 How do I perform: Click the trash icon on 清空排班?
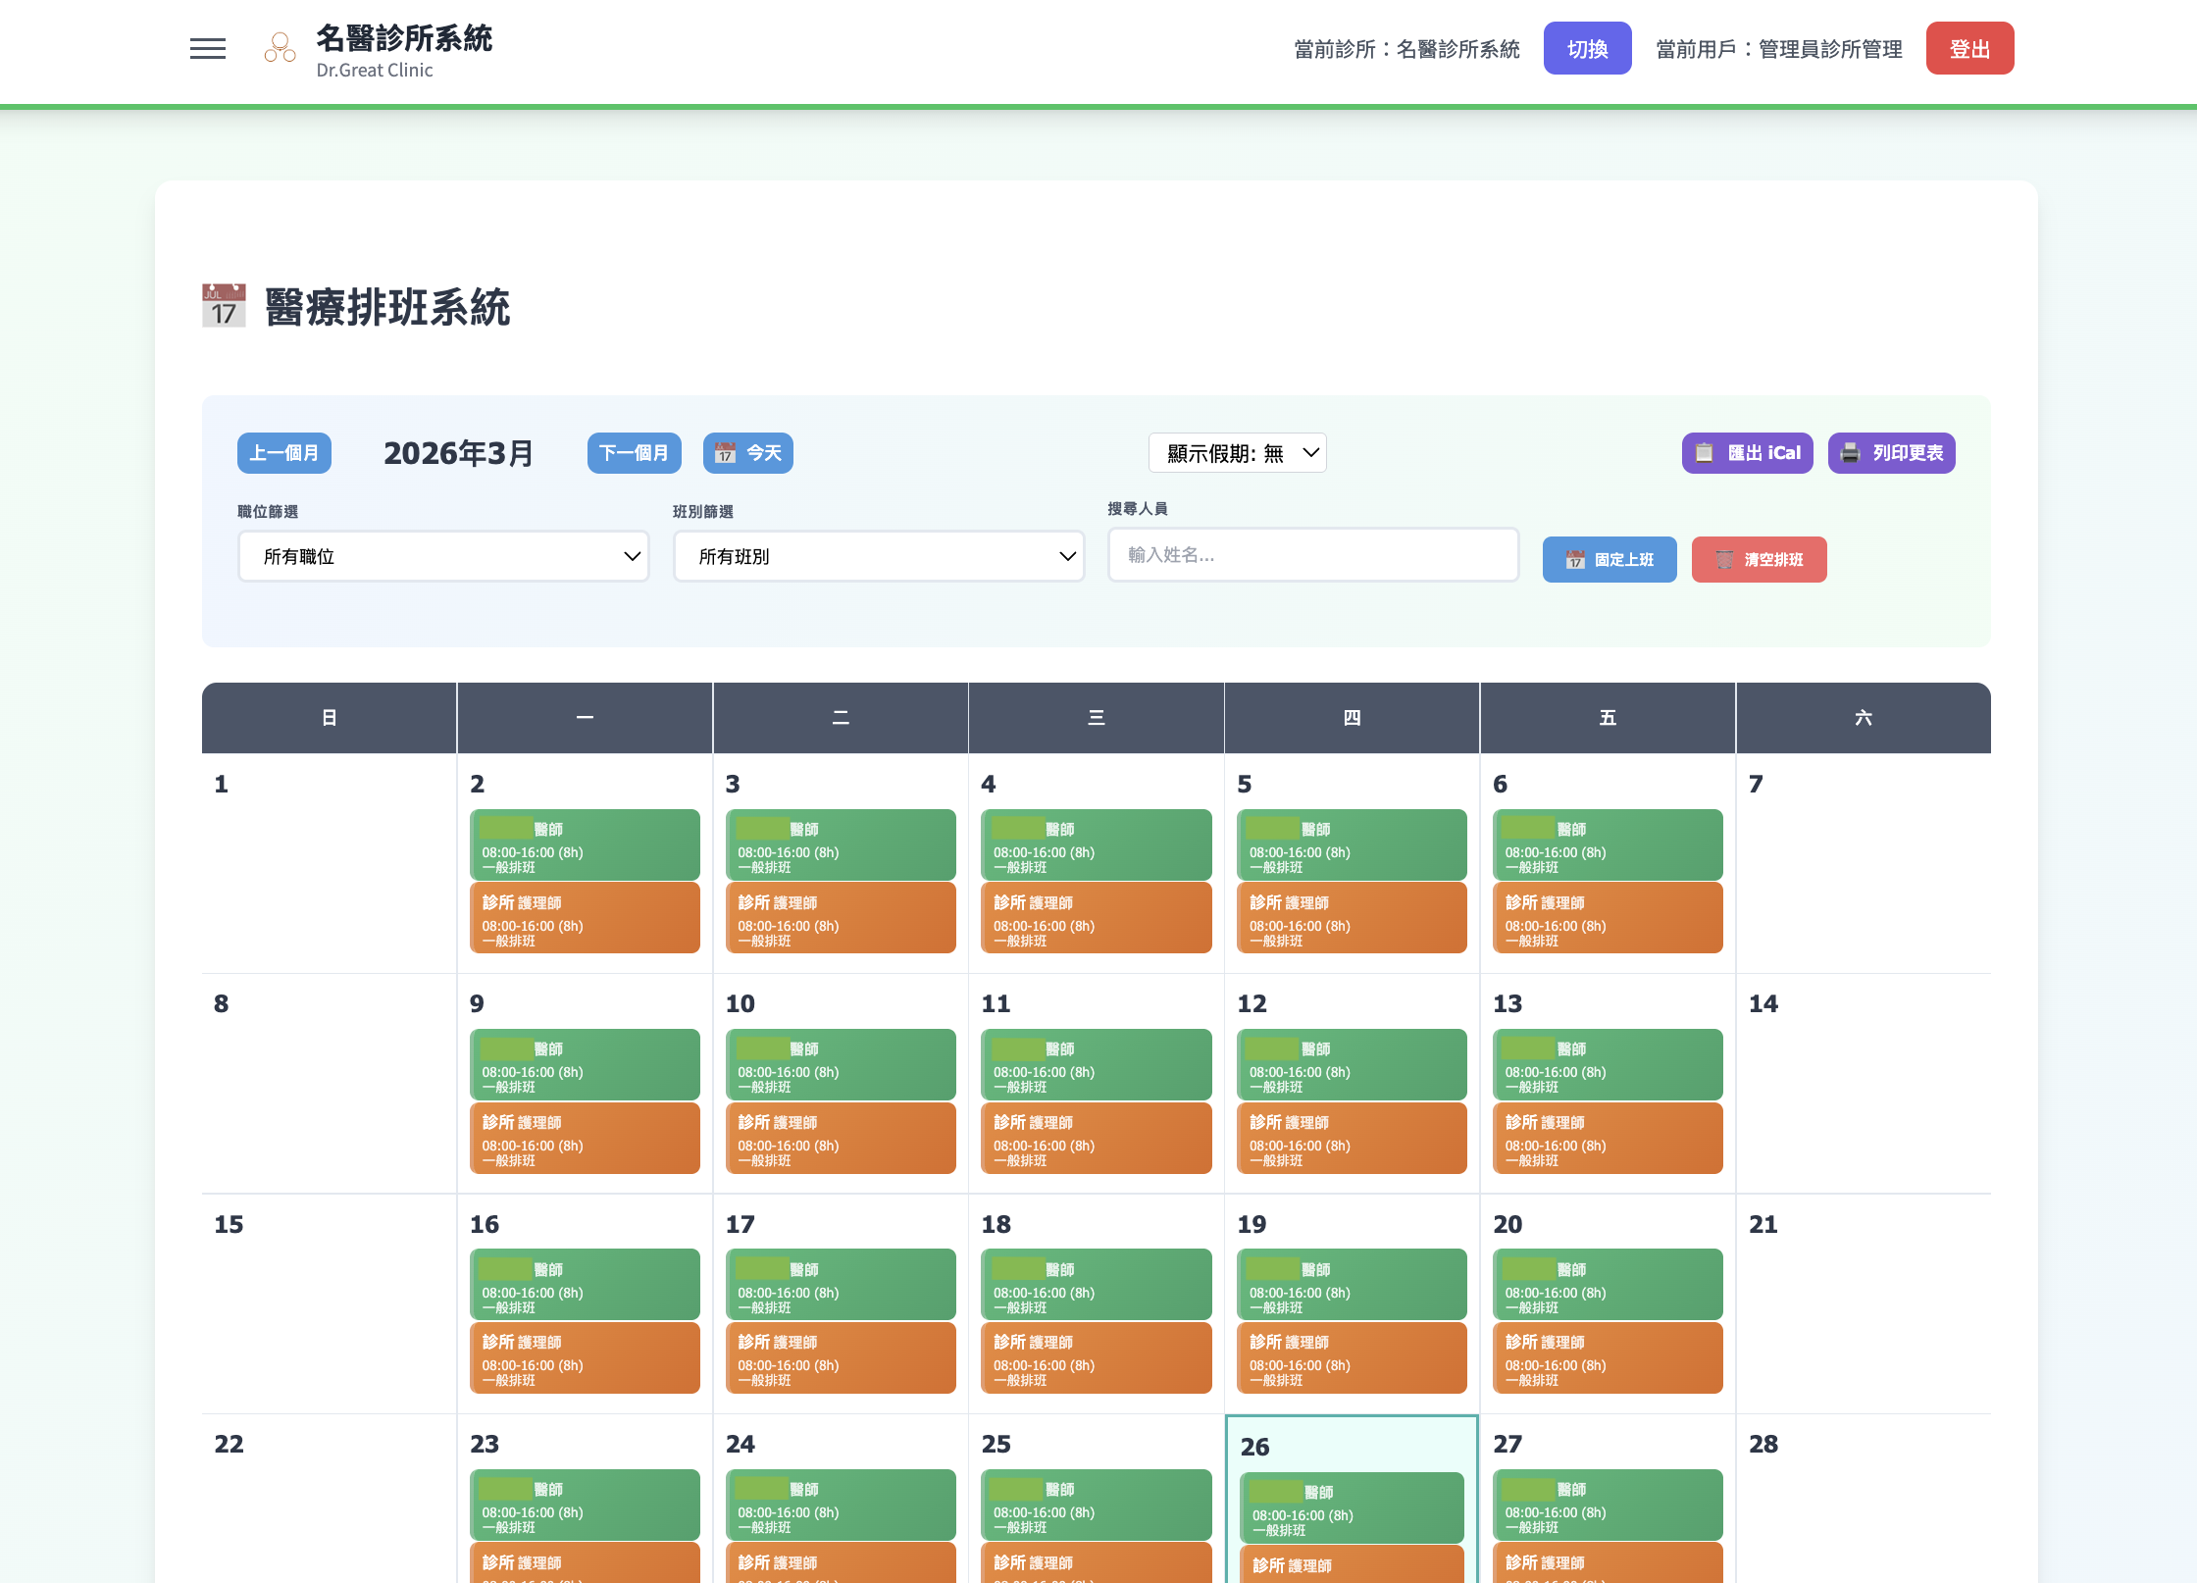(x=1726, y=559)
